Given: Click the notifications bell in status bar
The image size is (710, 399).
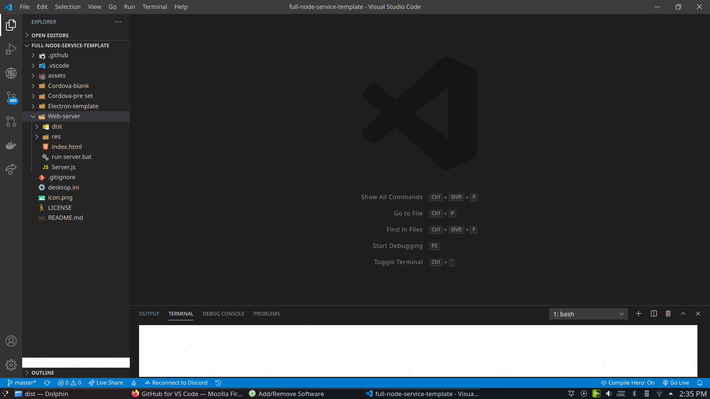Looking at the screenshot, I should (700, 383).
